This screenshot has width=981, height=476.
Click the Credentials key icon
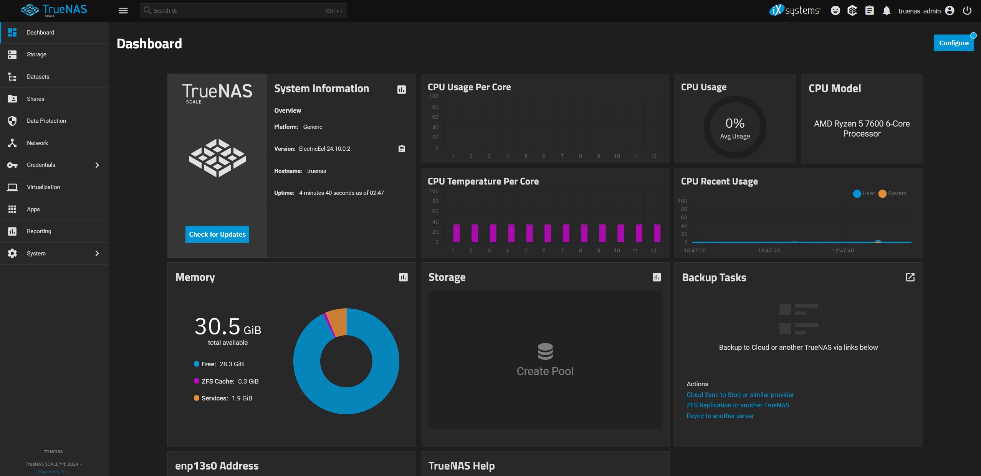point(12,165)
